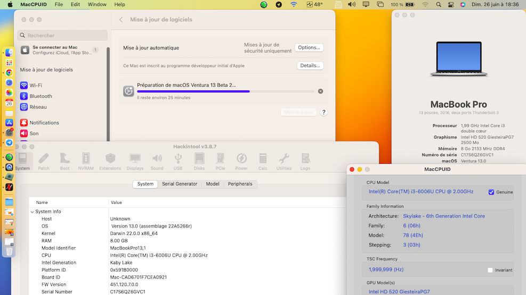
Task: Go back from Mise à jour de logiciels
Action: [121, 19]
